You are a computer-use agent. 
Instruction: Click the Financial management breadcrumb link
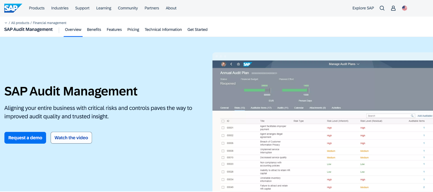coord(50,23)
